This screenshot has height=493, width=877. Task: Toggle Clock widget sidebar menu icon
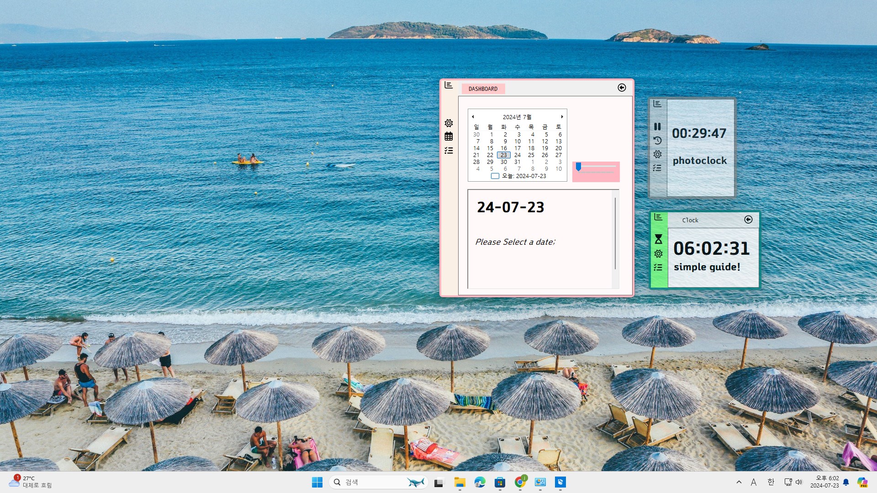(658, 217)
